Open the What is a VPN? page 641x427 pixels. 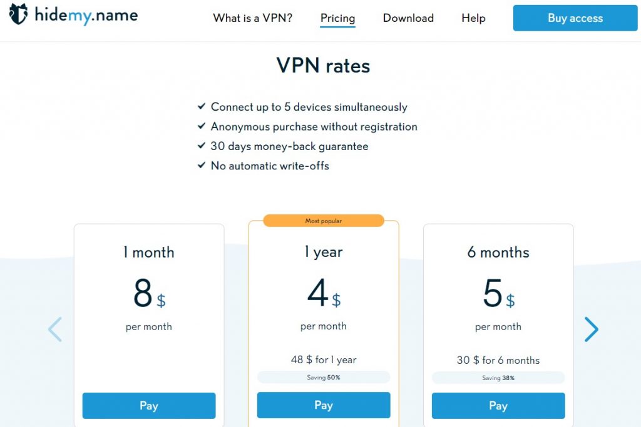(253, 18)
